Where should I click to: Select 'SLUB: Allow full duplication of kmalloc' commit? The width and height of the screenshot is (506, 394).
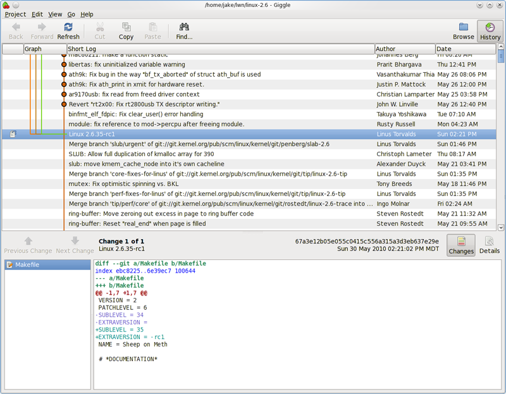coord(249,154)
